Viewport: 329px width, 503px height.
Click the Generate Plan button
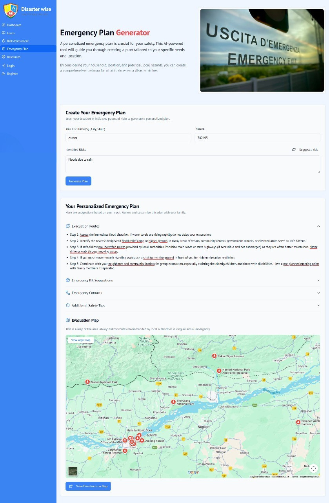78,181
